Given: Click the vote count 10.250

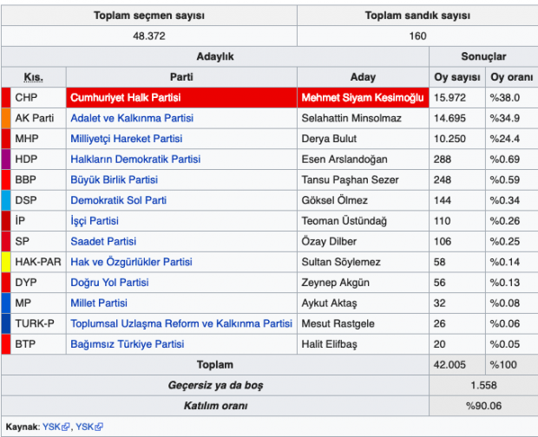Looking at the screenshot, I should (449, 139).
